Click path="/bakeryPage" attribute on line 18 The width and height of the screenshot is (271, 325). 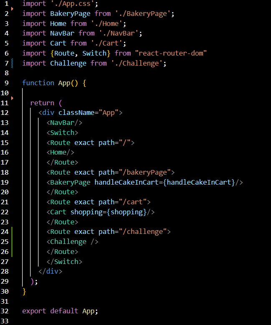(x=135, y=173)
